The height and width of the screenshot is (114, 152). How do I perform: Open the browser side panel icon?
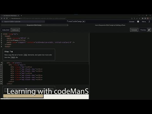tap(145, 18)
